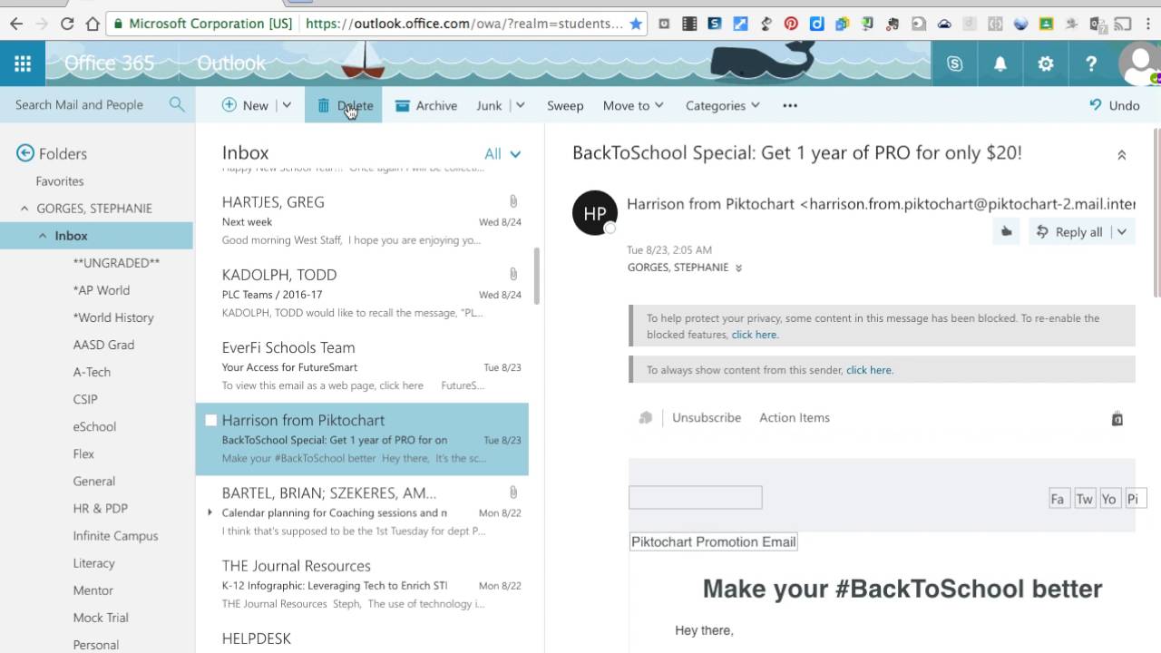Click Reply all

coord(1069,231)
